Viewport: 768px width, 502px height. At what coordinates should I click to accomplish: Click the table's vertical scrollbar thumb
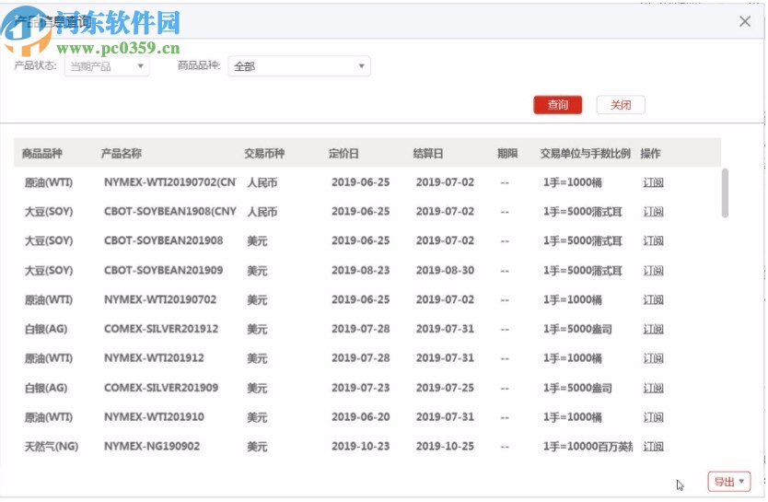tap(725, 193)
